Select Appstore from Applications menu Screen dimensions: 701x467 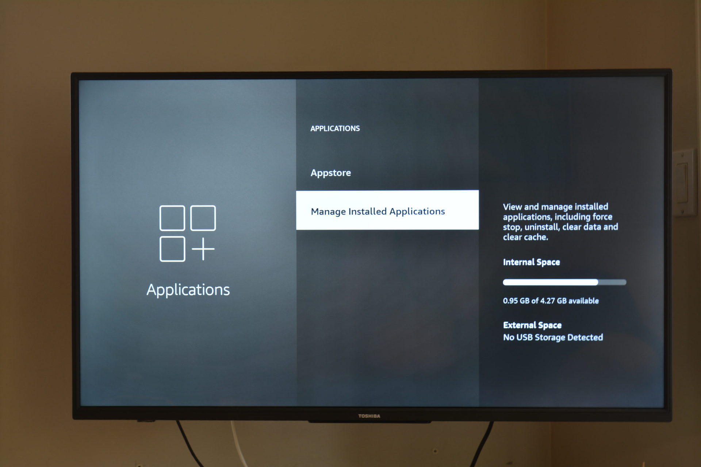point(331,172)
